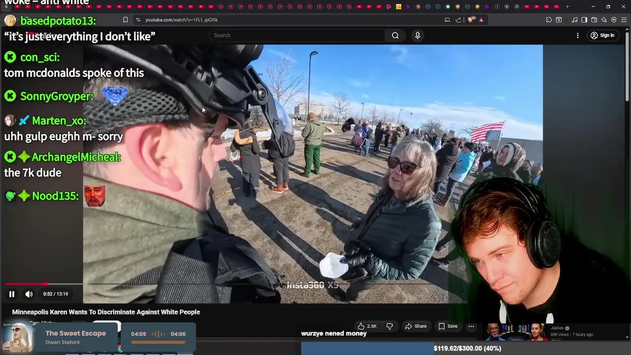This screenshot has width=631, height=355.
Task: Click the Nood135 chat username
Action: point(55,196)
